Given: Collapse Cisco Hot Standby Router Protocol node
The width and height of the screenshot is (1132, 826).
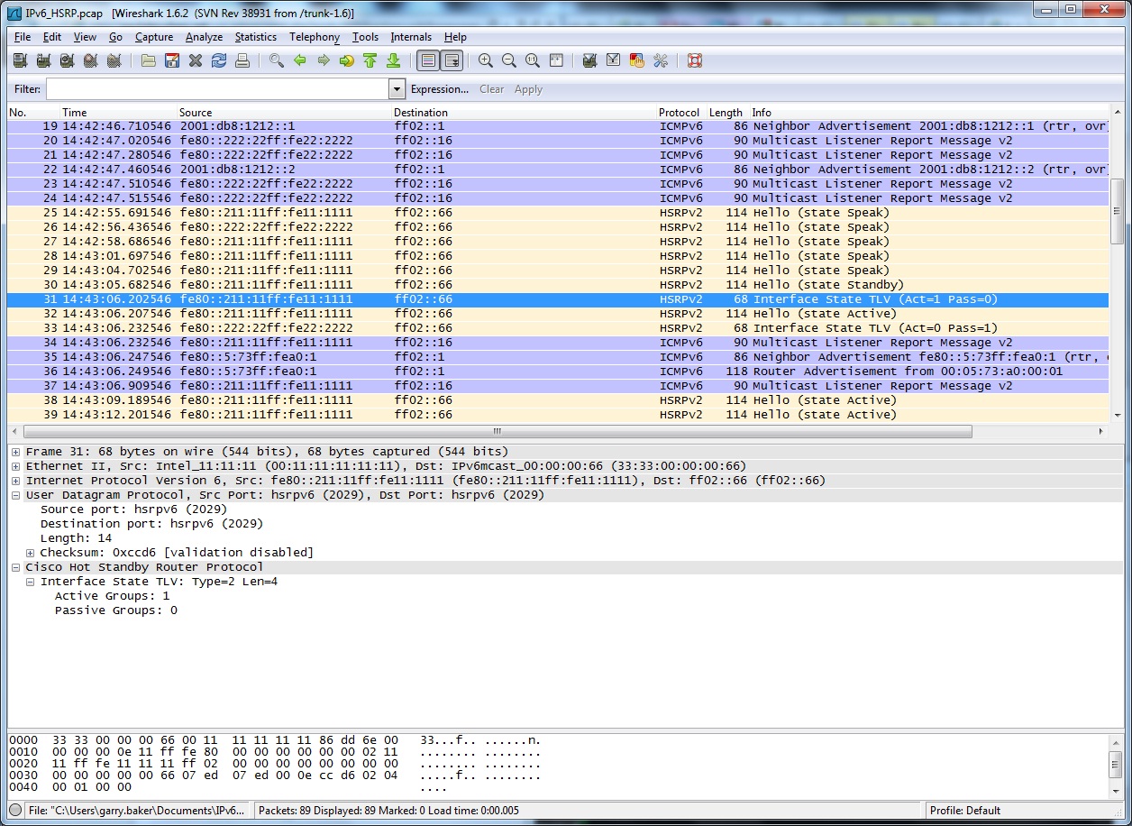Looking at the screenshot, I should [x=16, y=567].
